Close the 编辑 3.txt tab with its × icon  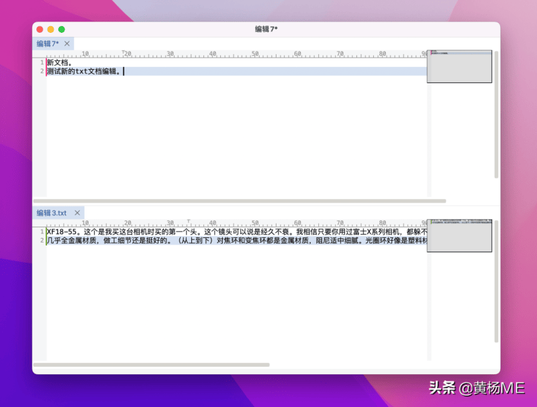pos(77,213)
